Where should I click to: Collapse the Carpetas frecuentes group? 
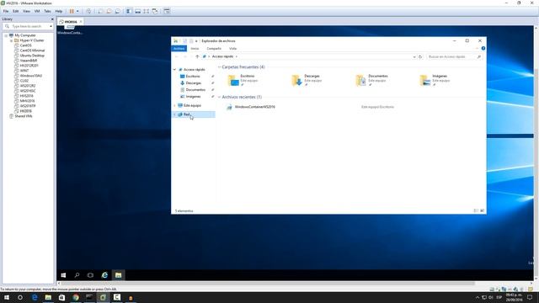[x=219, y=67]
